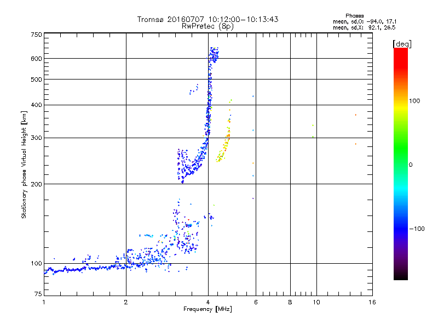Select the 'RwPretec (8p)' subtitle text
Screen dimensions: 438x329
(208, 26)
